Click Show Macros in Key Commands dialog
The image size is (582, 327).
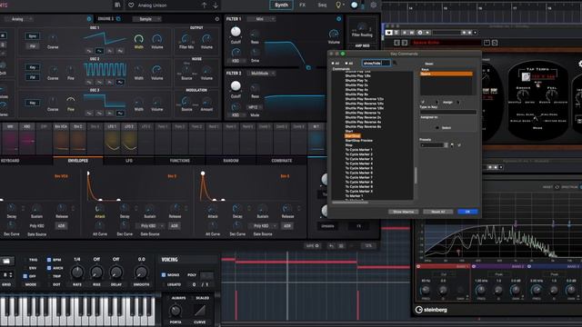(404, 212)
